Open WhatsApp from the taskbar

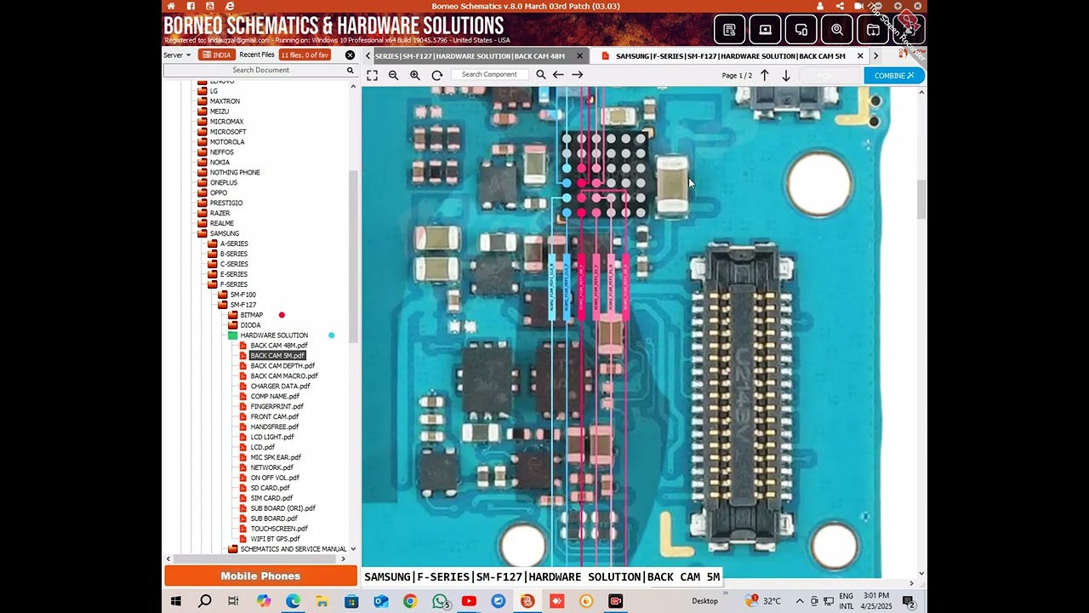(440, 601)
